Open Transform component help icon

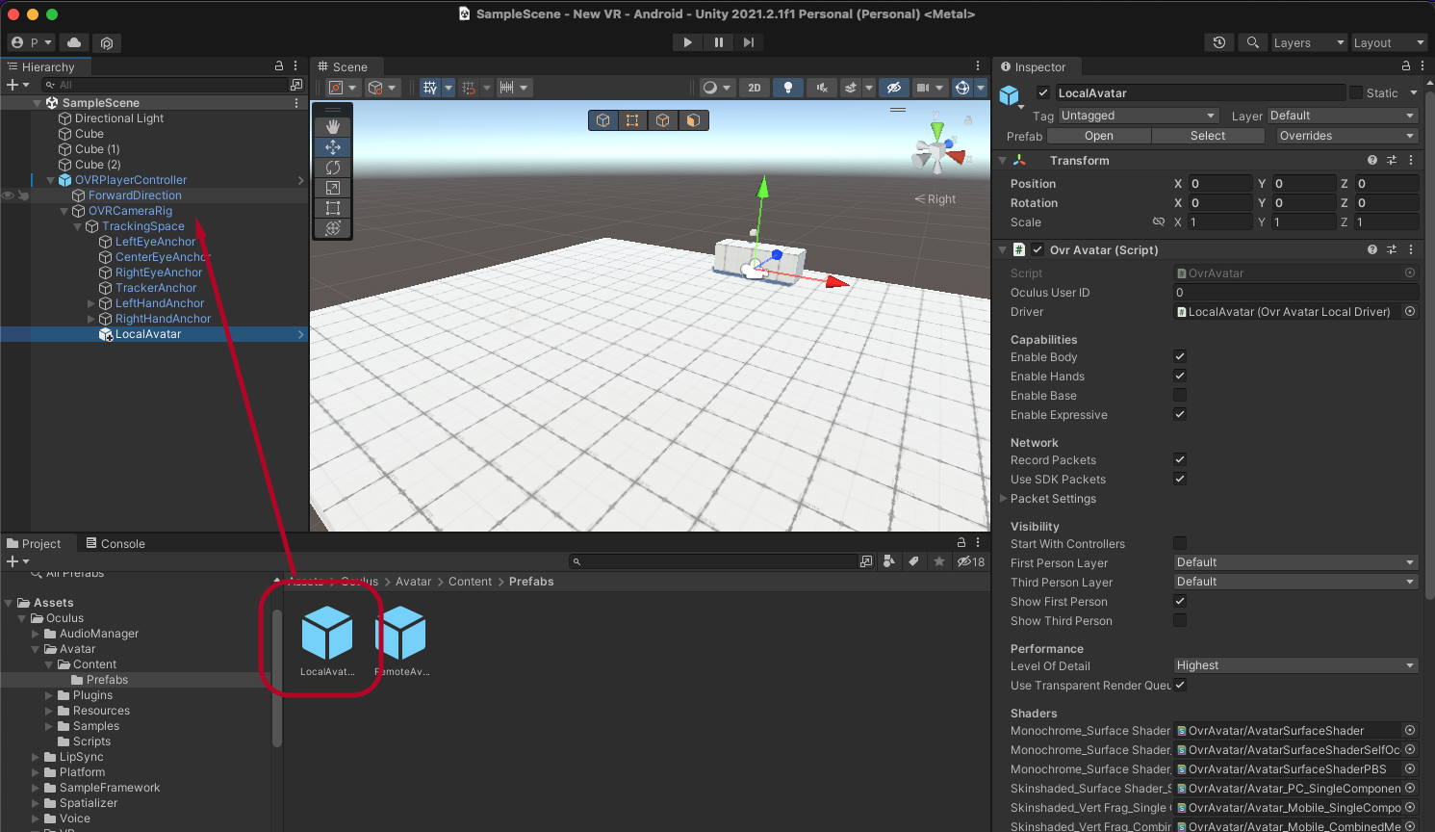[x=1372, y=161]
